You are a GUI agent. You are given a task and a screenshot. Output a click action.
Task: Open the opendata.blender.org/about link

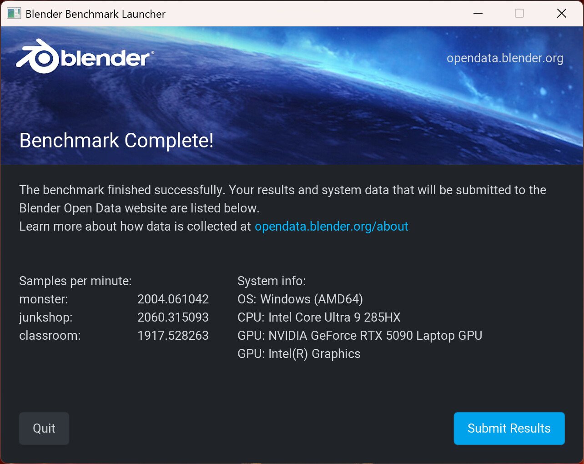pos(331,226)
